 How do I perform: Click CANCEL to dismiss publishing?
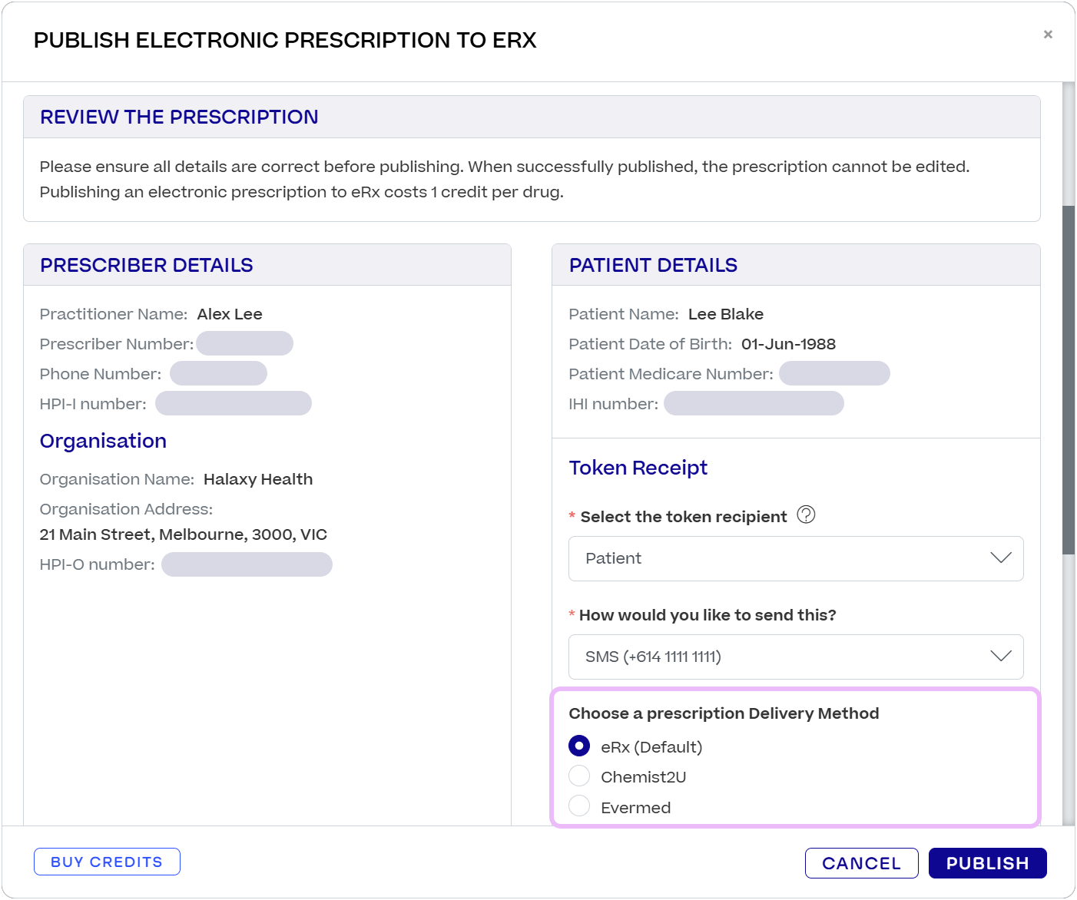click(x=861, y=862)
